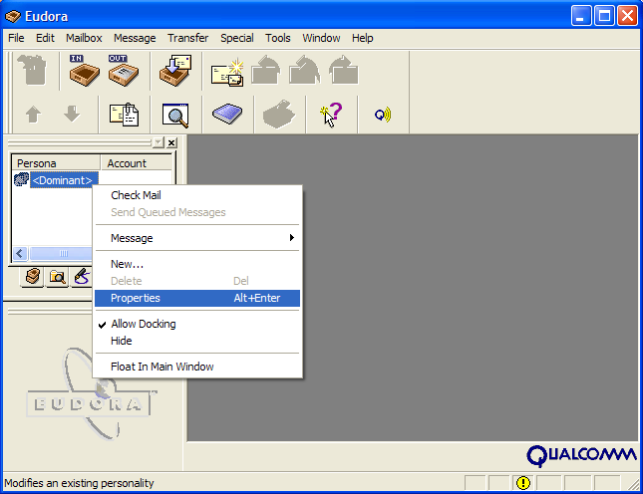Activate the Context Help cursor icon
This screenshot has height=494, width=643.
pos(331,115)
